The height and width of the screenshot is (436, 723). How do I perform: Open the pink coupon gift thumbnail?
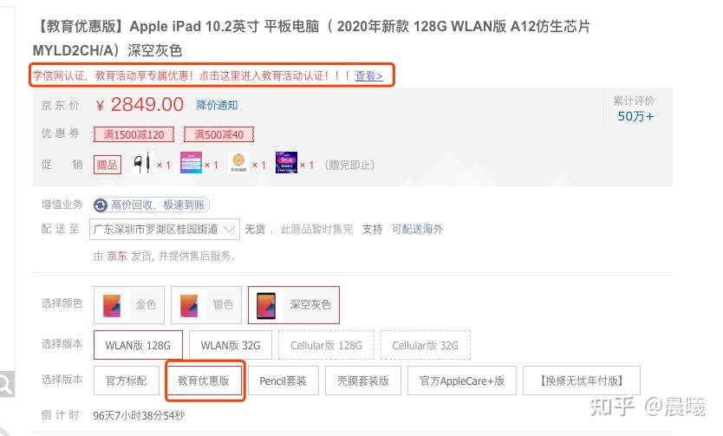pyautogui.click(x=191, y=163)
